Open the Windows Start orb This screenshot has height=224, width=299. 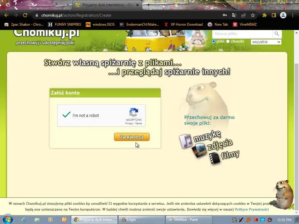coord(8,219)
